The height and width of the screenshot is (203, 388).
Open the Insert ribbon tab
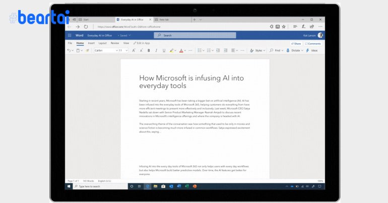click(x=91, y=43)
